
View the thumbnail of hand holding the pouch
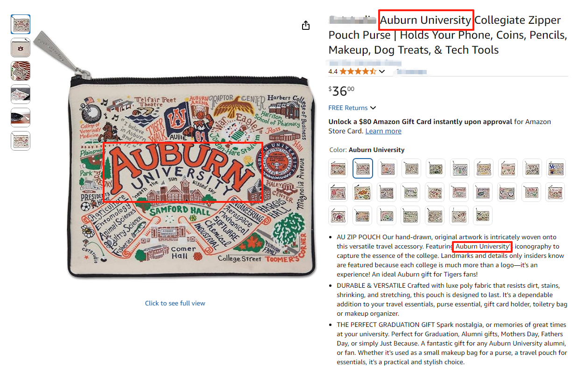point(21,71)
